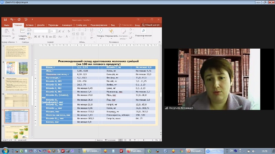The image size is (275, 154).
Task: Toggle underline (Ч) formatting
Action: [x=42, y=37]
